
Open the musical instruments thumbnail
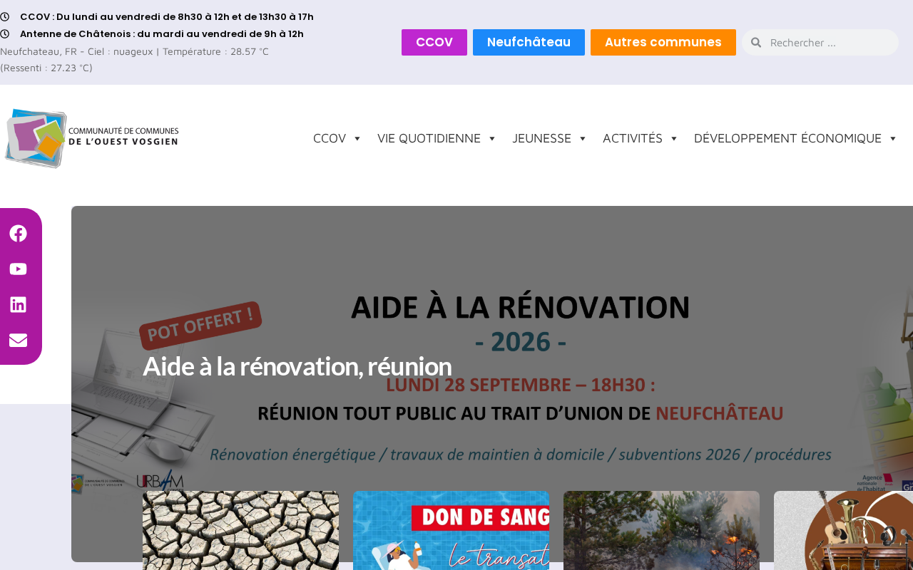click(843, 530)
